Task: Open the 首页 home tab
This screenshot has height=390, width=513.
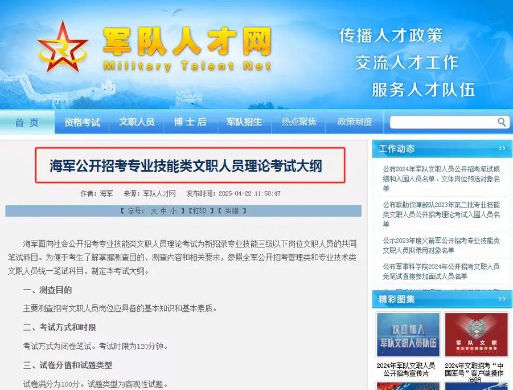Action: click(x=27, y=122)
